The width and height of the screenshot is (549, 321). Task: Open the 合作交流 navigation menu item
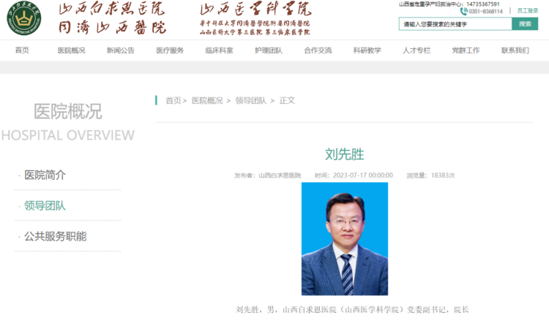click(x=318, y=50)
